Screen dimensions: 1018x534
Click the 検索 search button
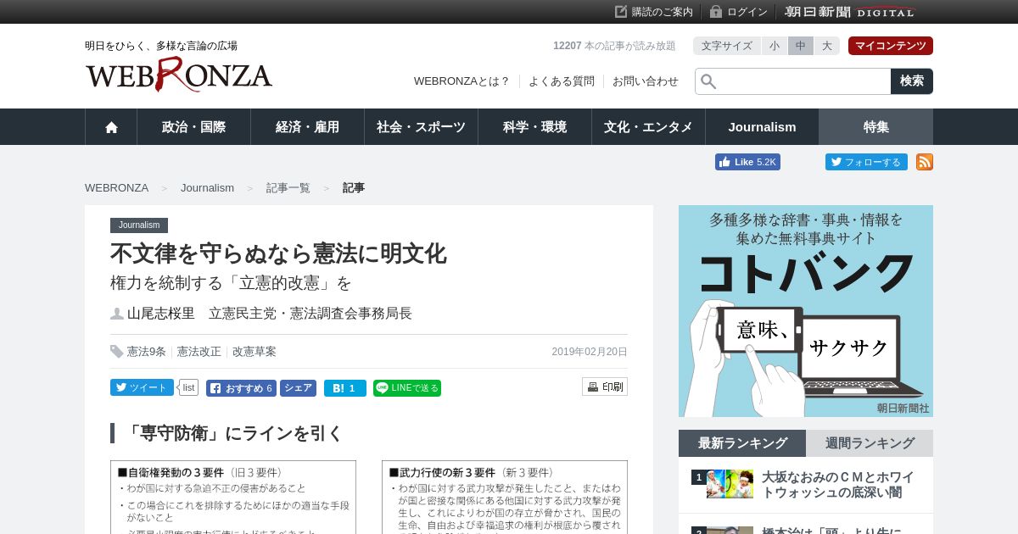click(912, 81)
